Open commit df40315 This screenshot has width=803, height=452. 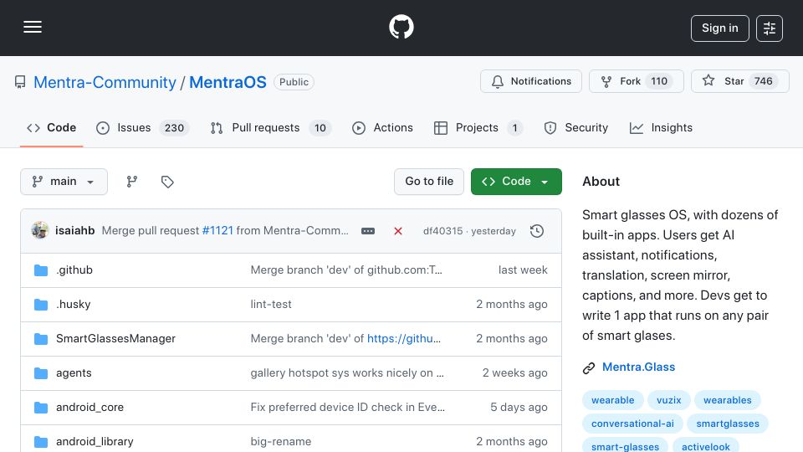442,231
